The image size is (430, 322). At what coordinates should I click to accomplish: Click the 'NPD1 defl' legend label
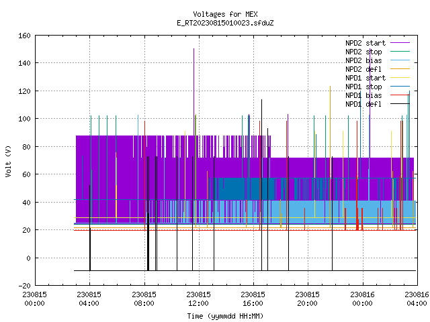click(363, 104)
